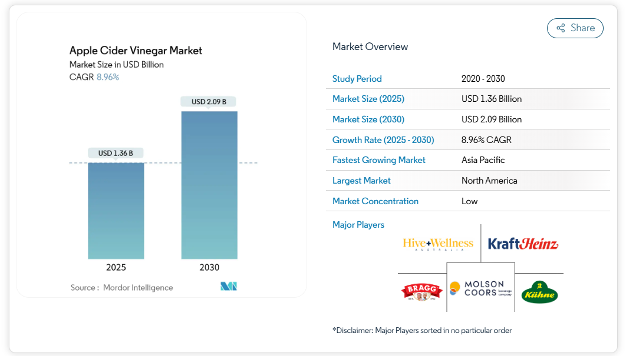This screenshot has height=356, width=626.
Task: Click the Market Size (2030) label
Action: pos(368,119)
